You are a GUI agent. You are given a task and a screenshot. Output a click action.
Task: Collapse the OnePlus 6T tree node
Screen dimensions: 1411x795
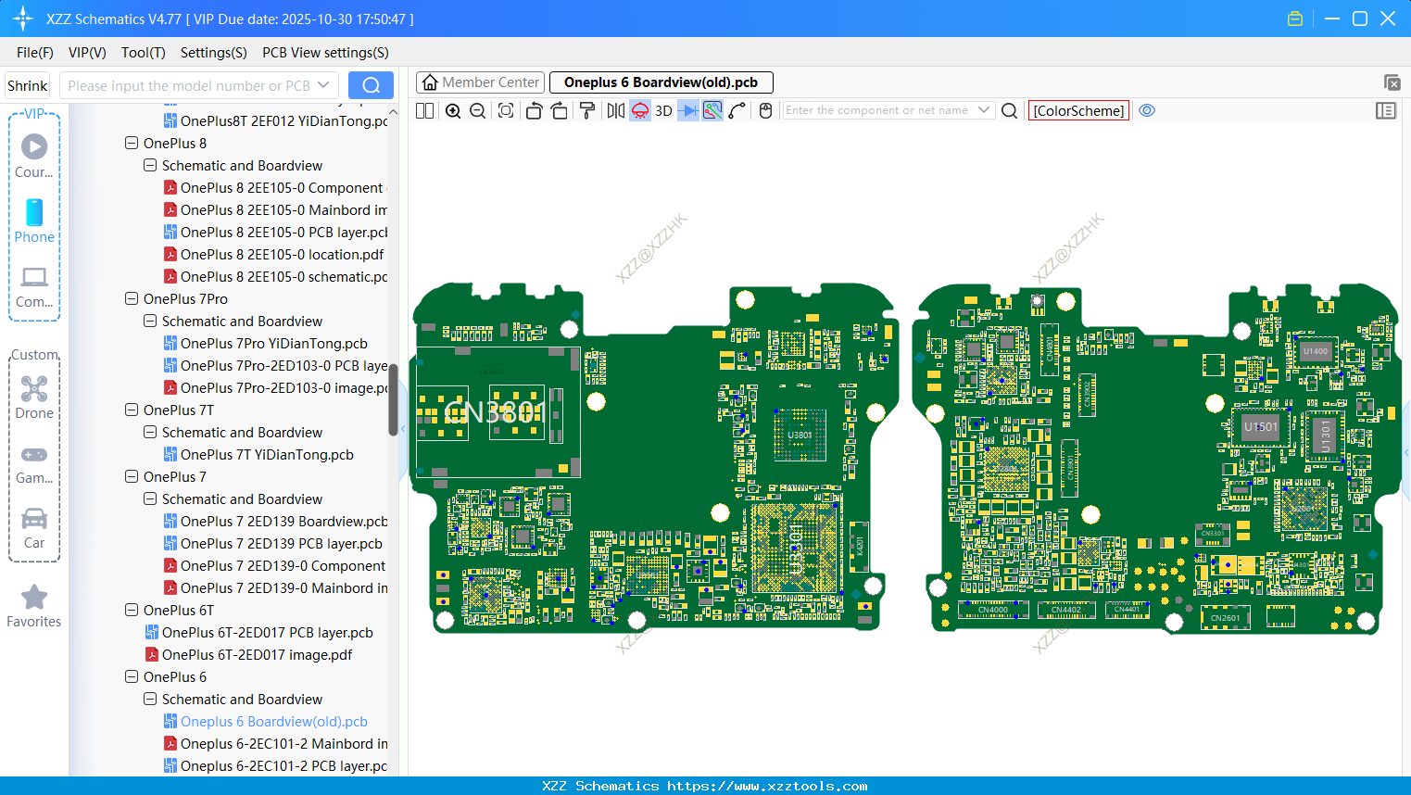click(132, 611)
